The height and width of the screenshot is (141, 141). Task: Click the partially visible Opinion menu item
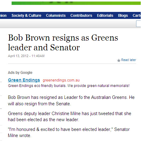(3, 16)
